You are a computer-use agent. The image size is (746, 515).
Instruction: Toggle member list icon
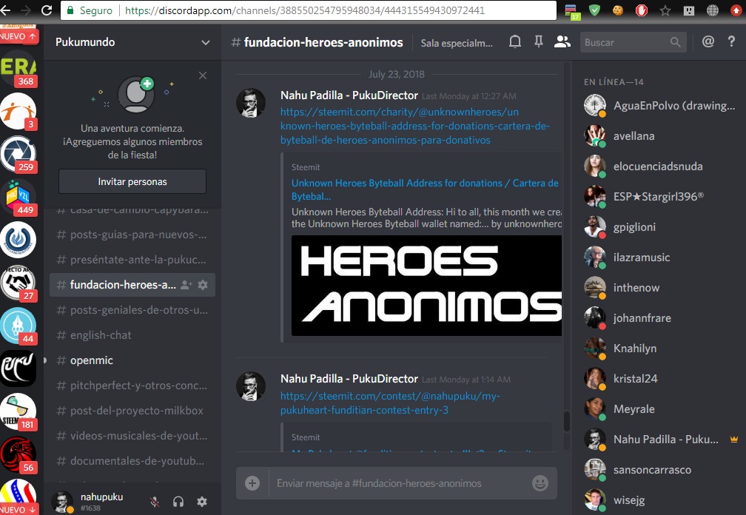(x=562, y=42)
